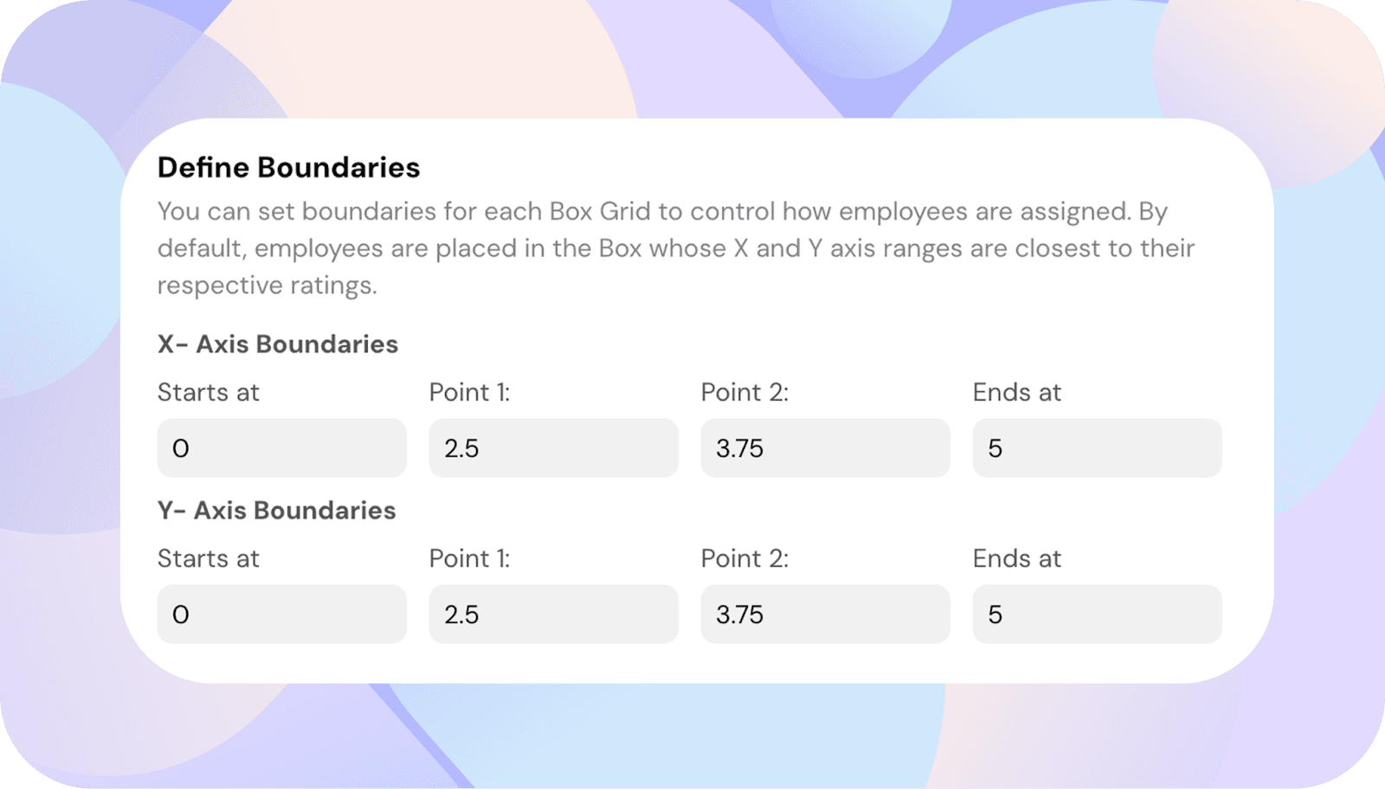The height and width of the screenshot is (789, 1385).
Task: Click the Y-Axis Ends at field
Action: click(x=1097, y=614)
